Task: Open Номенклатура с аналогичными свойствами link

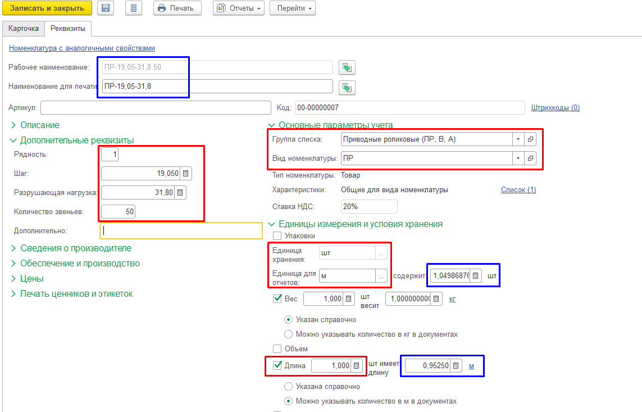Action: (x=82, y=48)
